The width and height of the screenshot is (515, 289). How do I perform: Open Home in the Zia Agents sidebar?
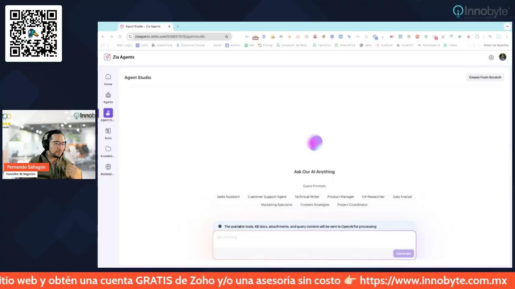(x=108, y=79)
